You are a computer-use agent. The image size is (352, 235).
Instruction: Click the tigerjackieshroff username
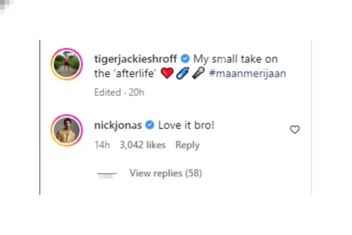click(135, 59)
